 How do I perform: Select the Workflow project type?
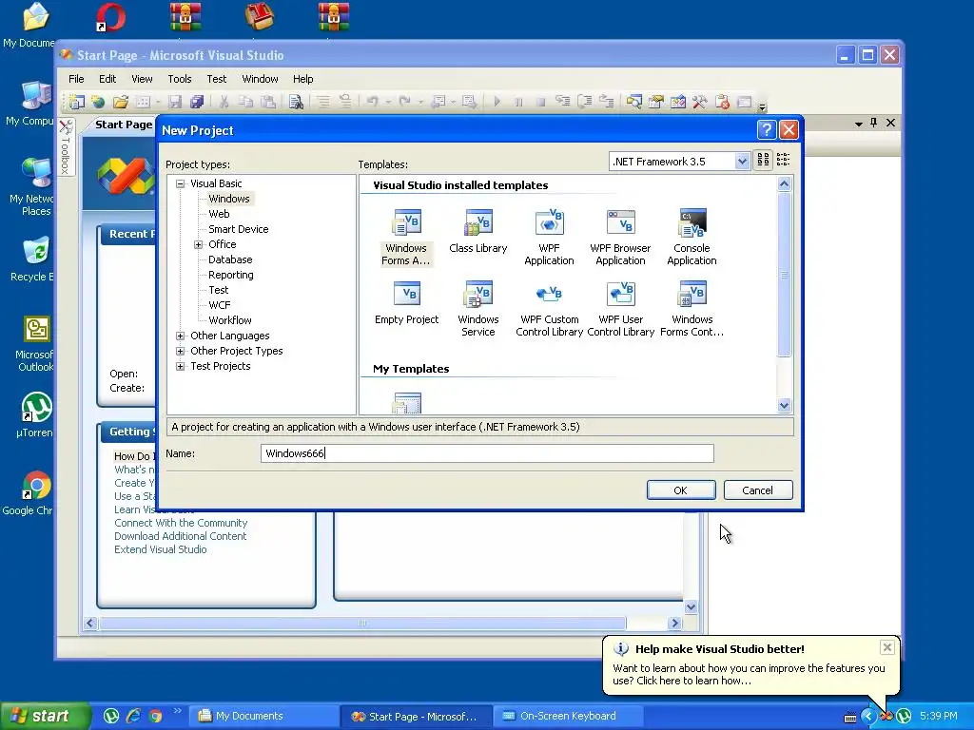[x=230, y=320]
